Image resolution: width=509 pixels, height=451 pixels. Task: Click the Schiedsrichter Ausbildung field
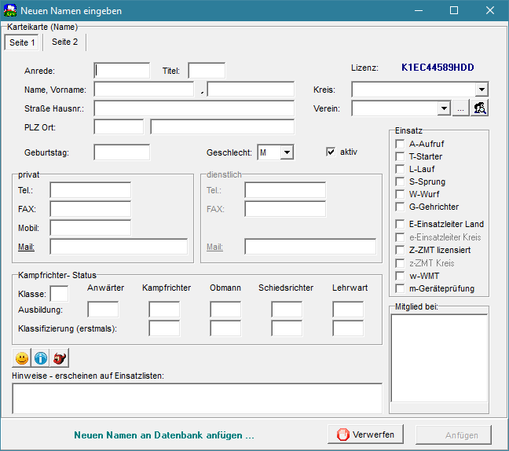point(287,310)
